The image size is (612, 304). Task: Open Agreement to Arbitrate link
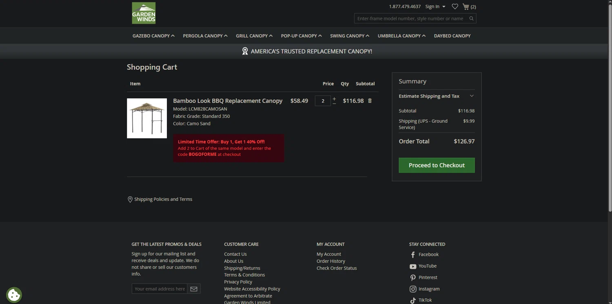point(248,296)
